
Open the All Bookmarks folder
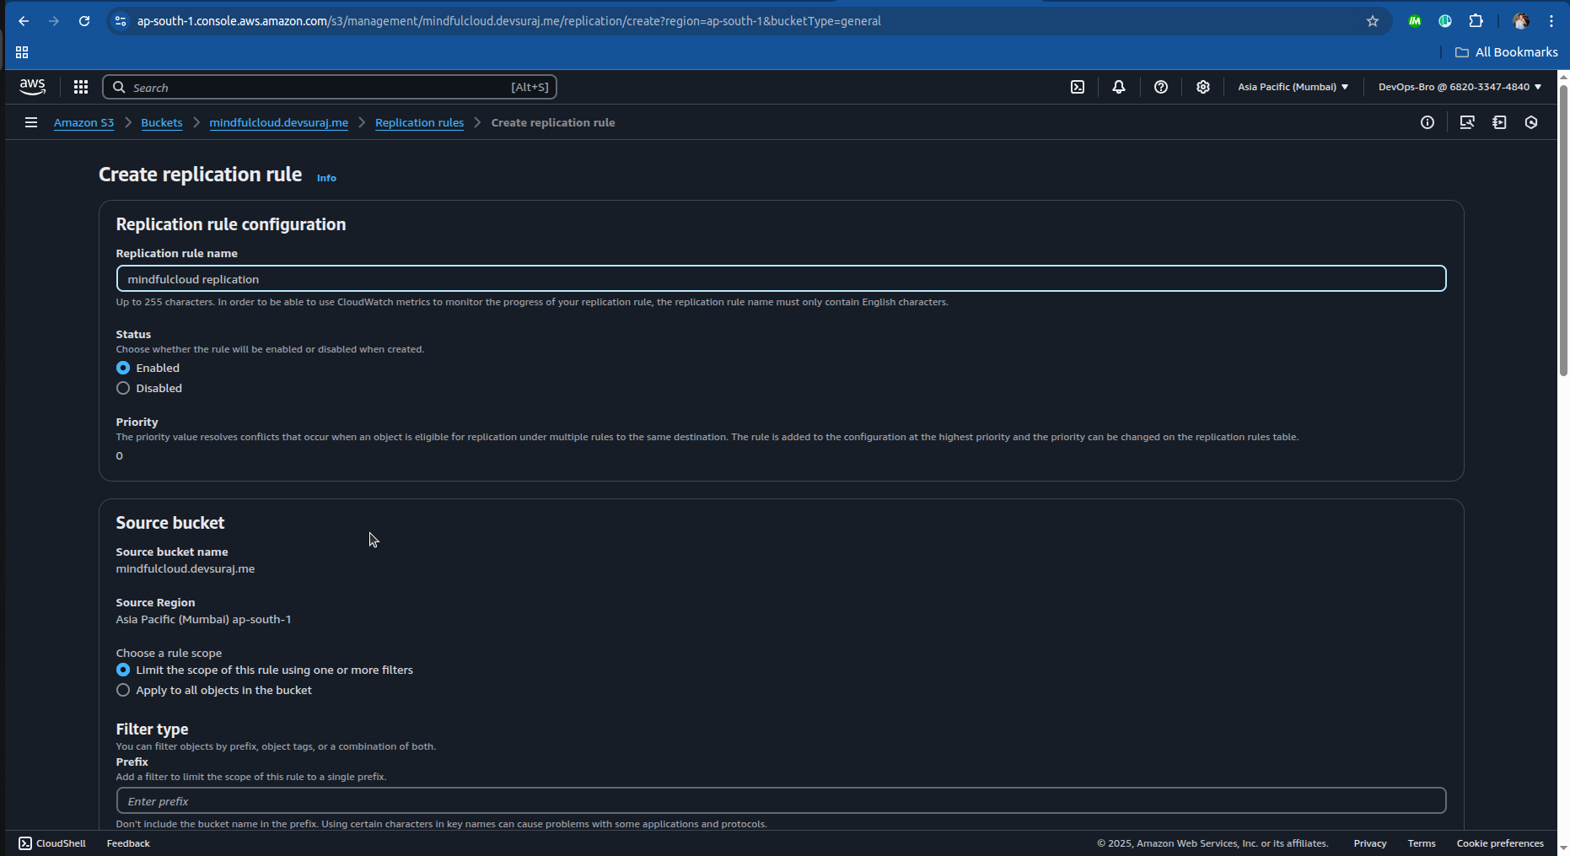point(1507,52)
